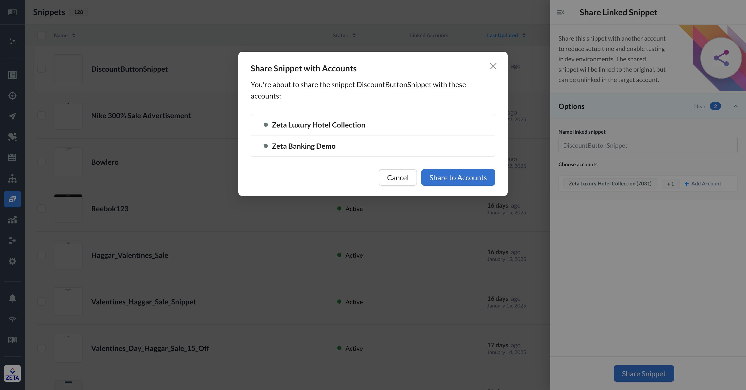The width and height of the screenshot is (746, 390).
Task: Open the documentation book icon
Action: [12, 340]
